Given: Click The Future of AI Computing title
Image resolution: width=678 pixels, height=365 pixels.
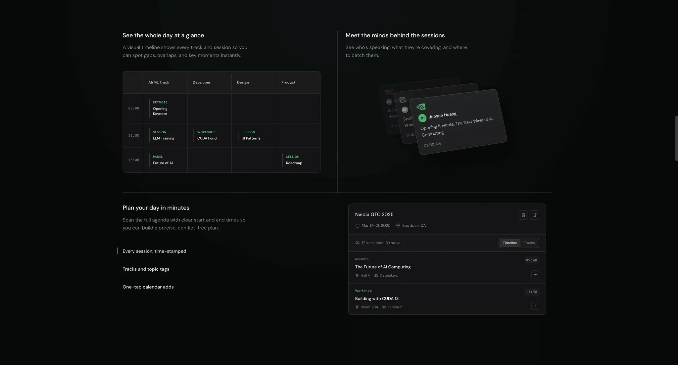Looking at the screenshot, I should click(383, 267).
